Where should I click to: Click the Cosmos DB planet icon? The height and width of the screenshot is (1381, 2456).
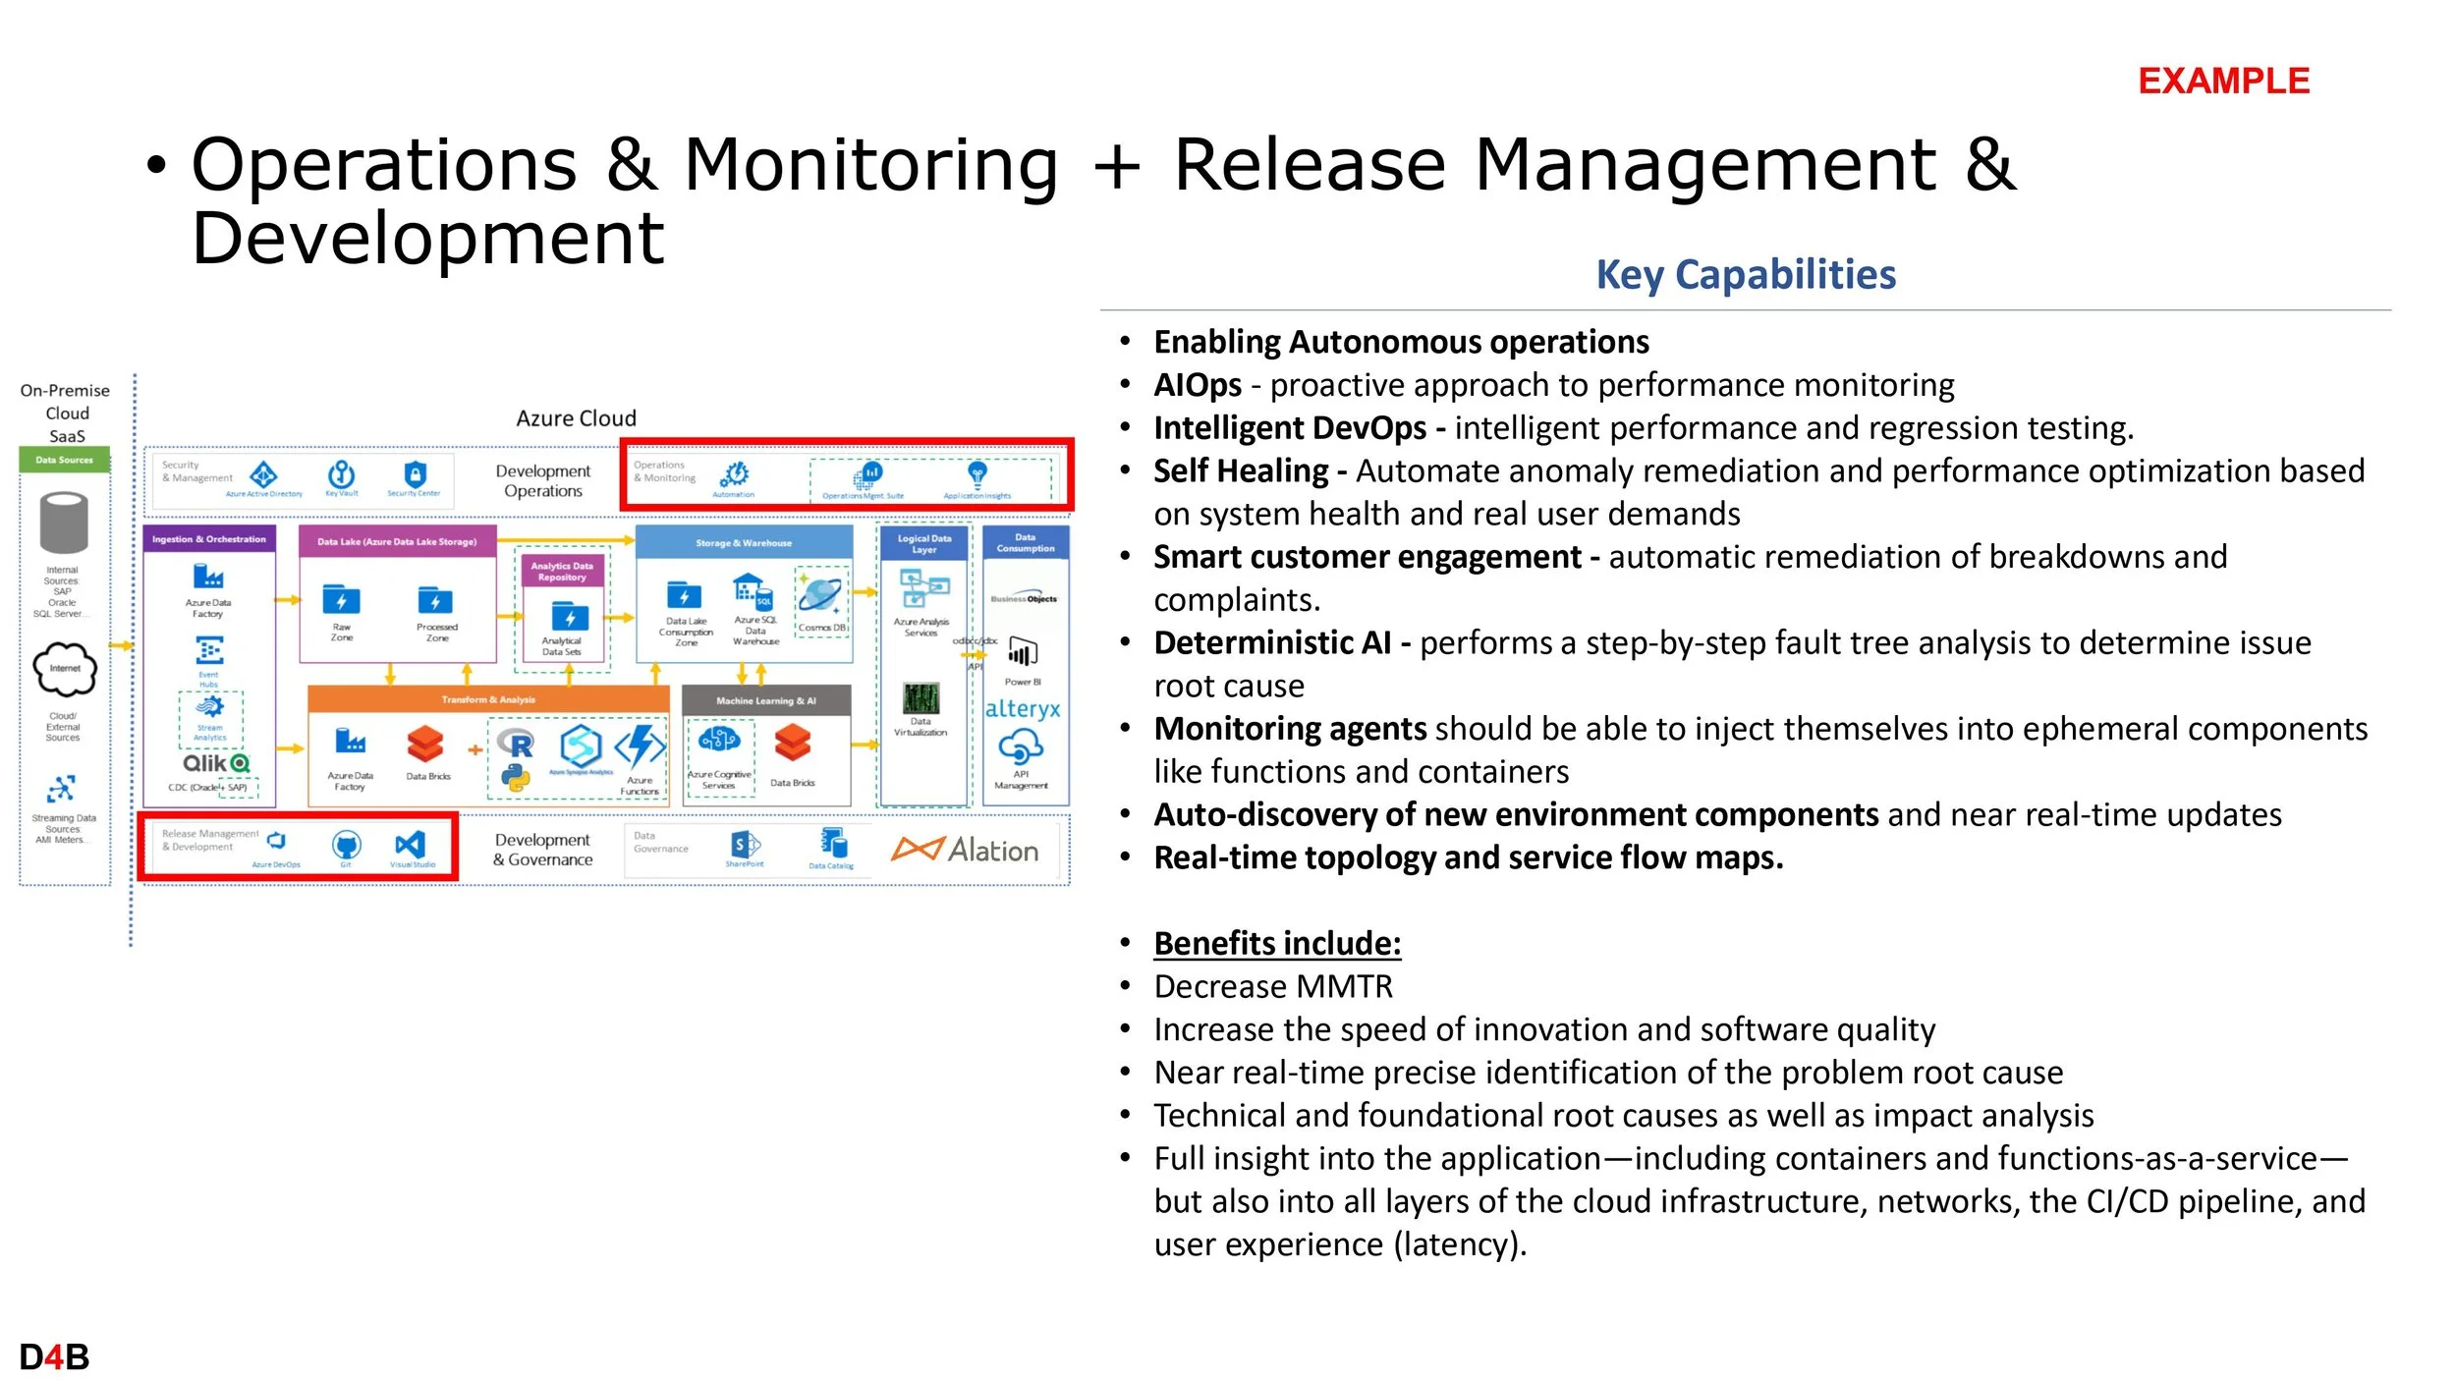click(x=820, y=594)
